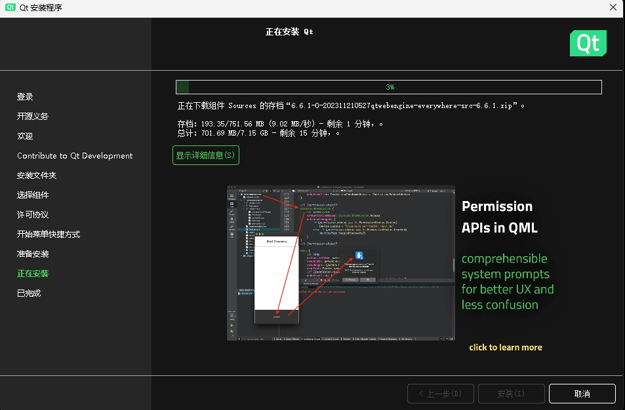Screen dimensions: 625x410
Task: Click the Qt logo in the top right corner
Action: 588,43
